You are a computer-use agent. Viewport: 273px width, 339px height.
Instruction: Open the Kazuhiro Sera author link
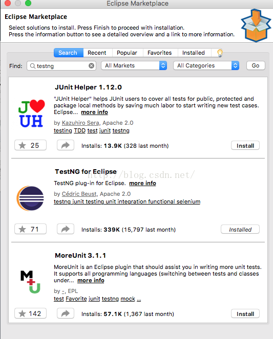tap(80, 123)
